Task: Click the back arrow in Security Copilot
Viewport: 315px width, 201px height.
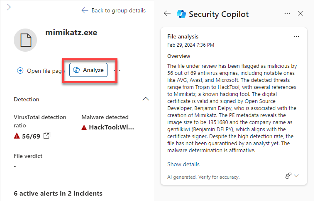Action: click(167, 13)
